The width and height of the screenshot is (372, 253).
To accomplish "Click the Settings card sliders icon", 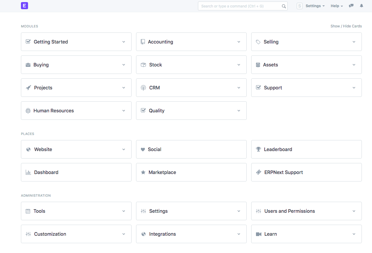I will coord(143,211).
